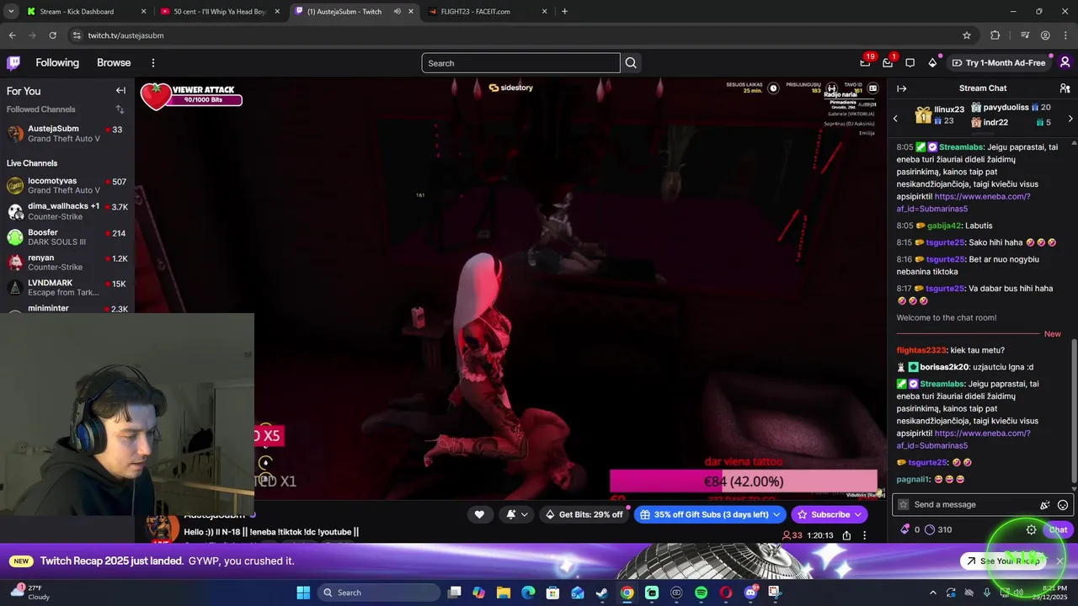Open dima_wallhacks live channel
This screenshot has width=1078, height=606.
67,211
